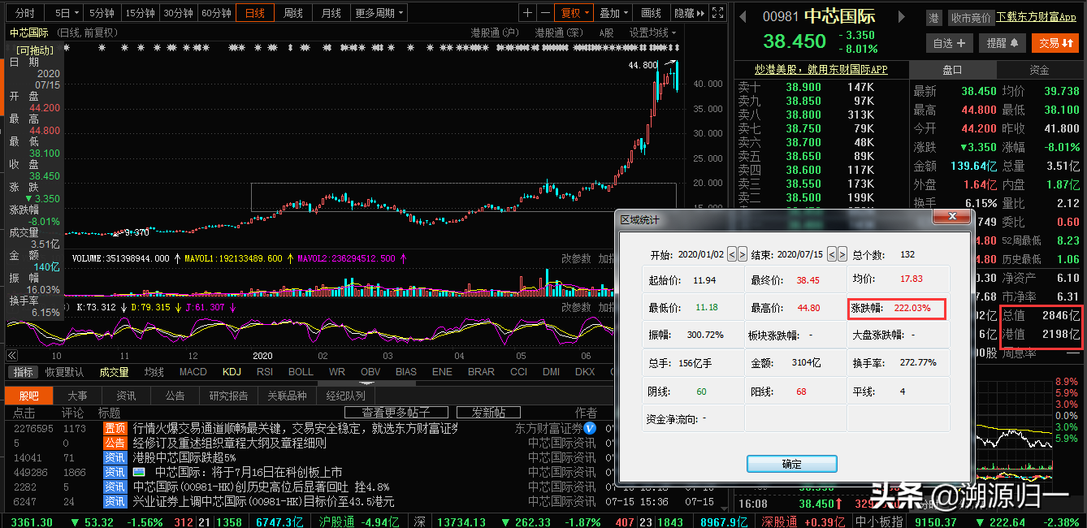Open 炒港美股 东财国际APP link

click(x=821, y=70)
